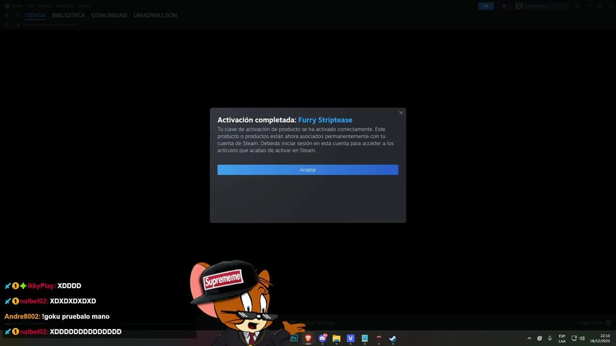Open Photoshop from the taskbar

(294, 338)
